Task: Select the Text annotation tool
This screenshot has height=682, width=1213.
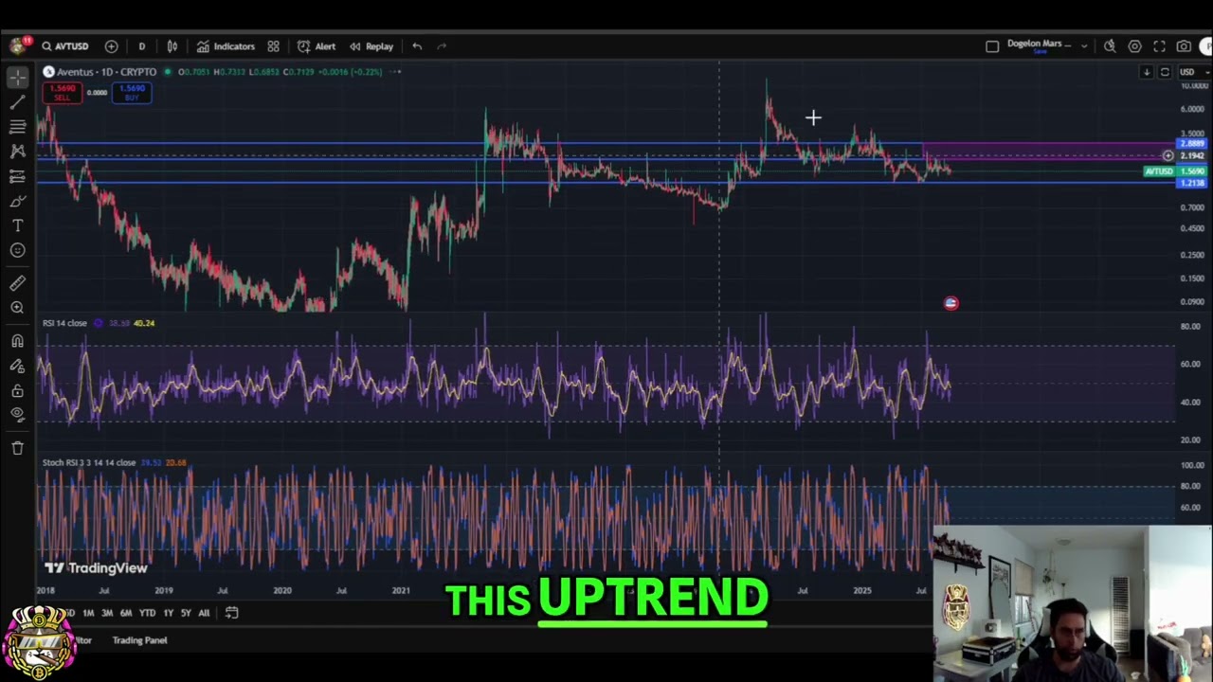Action: coord(17,225)
